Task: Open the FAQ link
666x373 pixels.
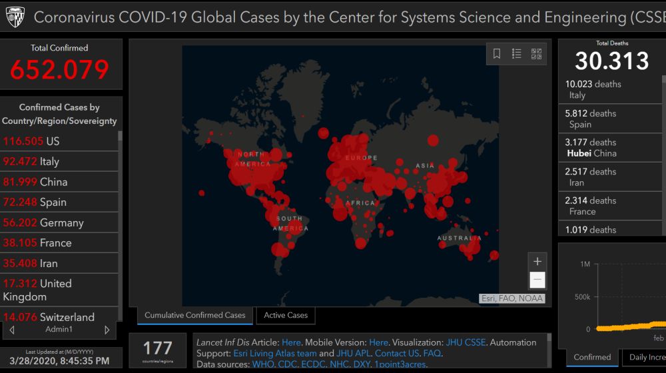Action: coord(432,353)
